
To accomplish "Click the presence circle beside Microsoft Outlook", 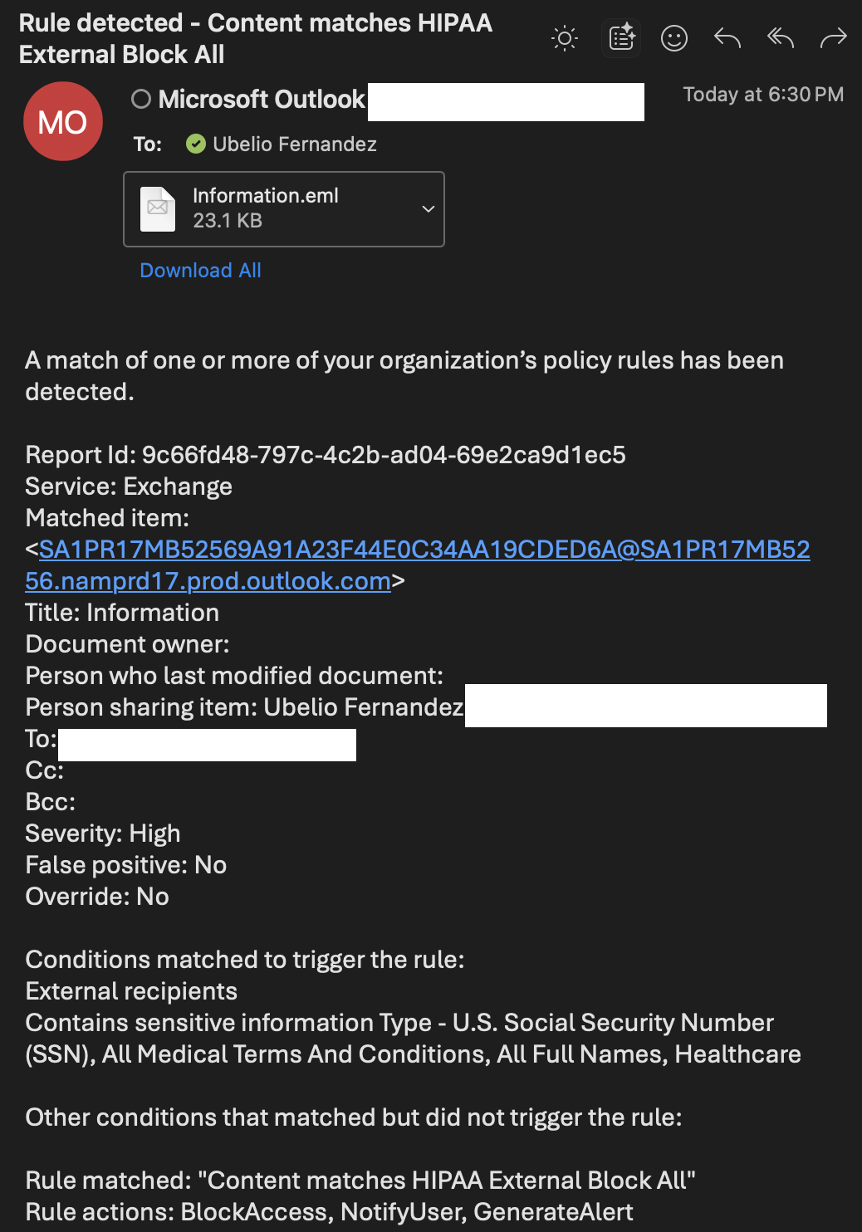I will pos(141,100).
